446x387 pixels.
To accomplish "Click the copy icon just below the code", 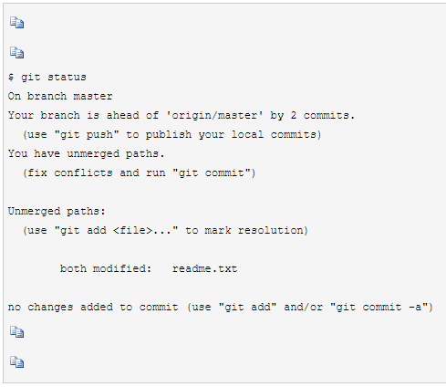I will click(x=16, y=332).
